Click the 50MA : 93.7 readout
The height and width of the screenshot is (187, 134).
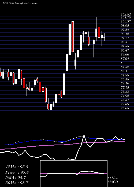[17, 183]
